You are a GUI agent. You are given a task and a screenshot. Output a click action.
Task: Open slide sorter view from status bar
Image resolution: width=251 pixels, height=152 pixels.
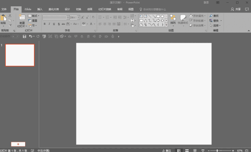pyautogui.click(x=187, y=150)
